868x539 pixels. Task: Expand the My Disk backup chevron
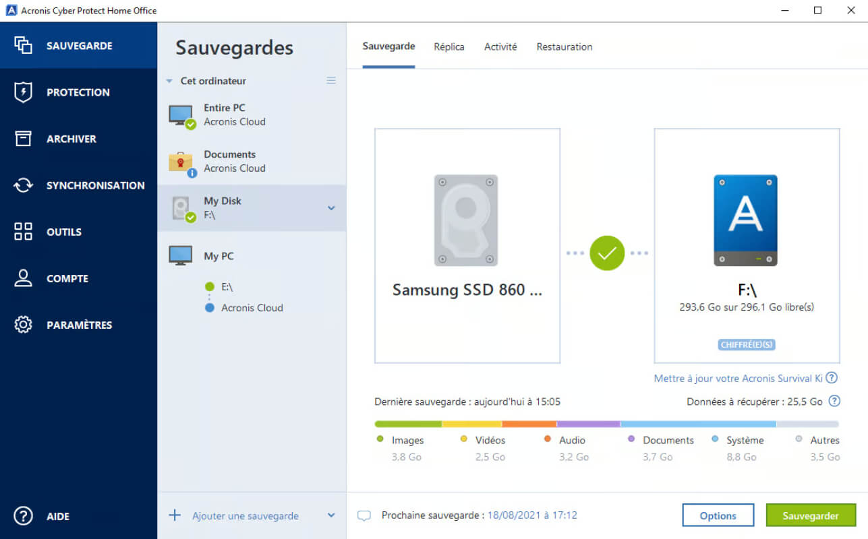click(331, 208)
